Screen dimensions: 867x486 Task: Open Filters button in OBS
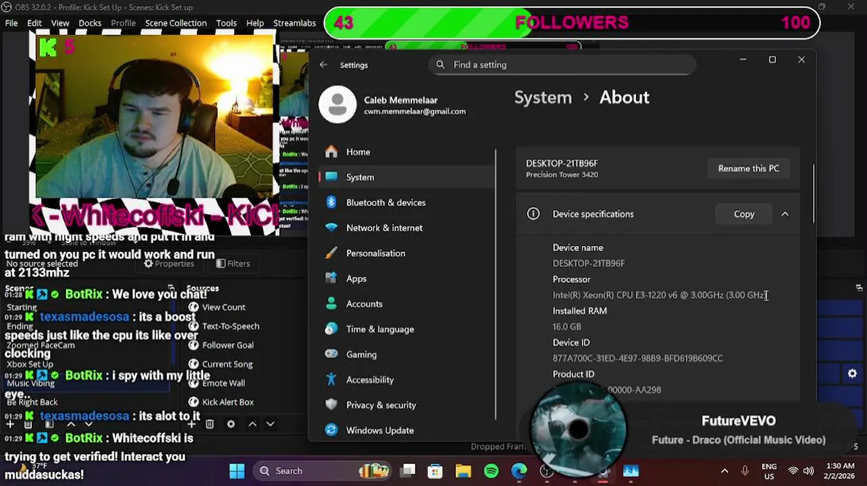[x=233, y=264]
